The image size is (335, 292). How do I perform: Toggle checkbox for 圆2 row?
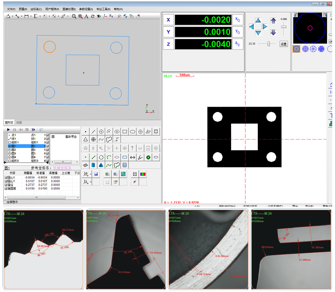[x=48, y=150]
